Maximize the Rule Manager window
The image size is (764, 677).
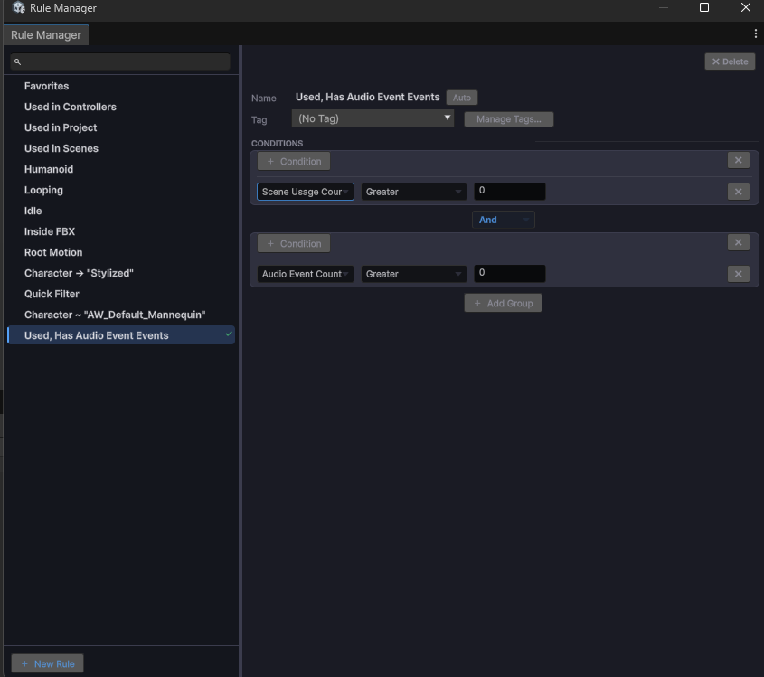(x=704, y=7)
